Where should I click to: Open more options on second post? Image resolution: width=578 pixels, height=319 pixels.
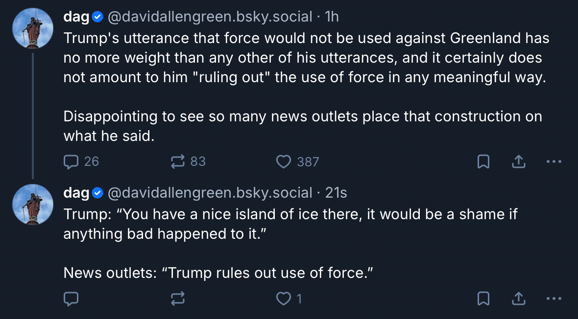554,298
